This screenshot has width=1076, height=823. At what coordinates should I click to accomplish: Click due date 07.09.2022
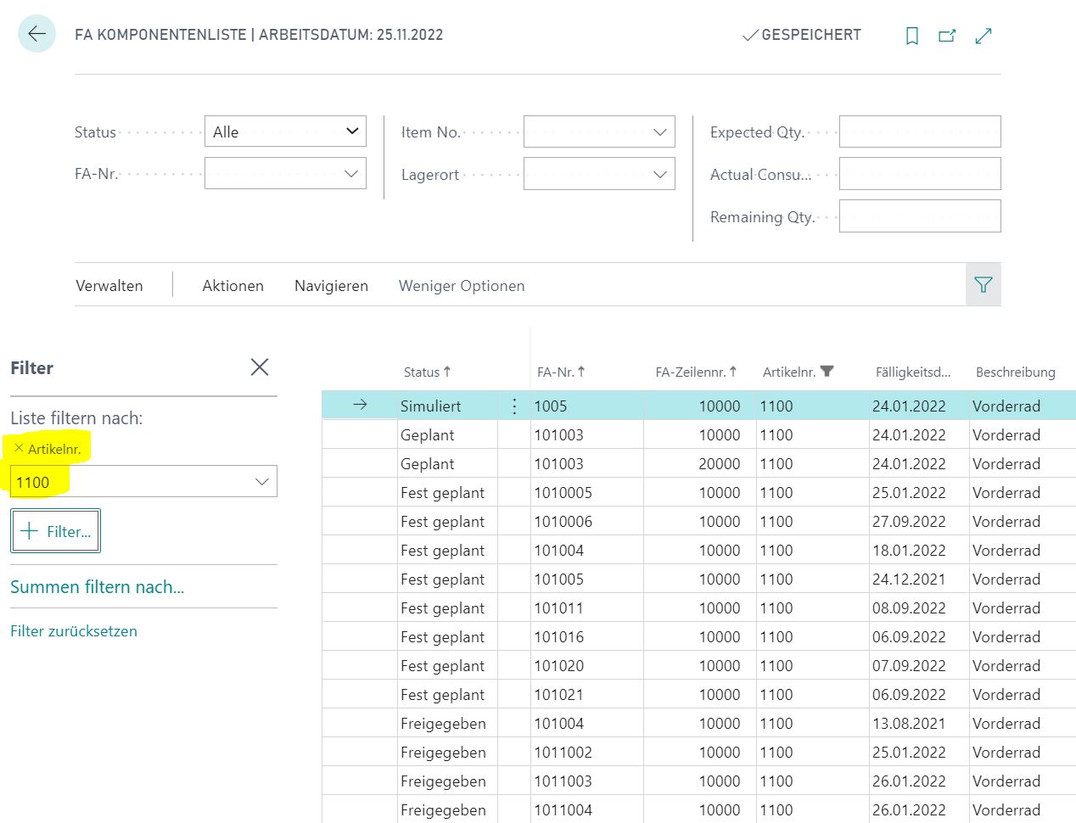tap(919, 665)
